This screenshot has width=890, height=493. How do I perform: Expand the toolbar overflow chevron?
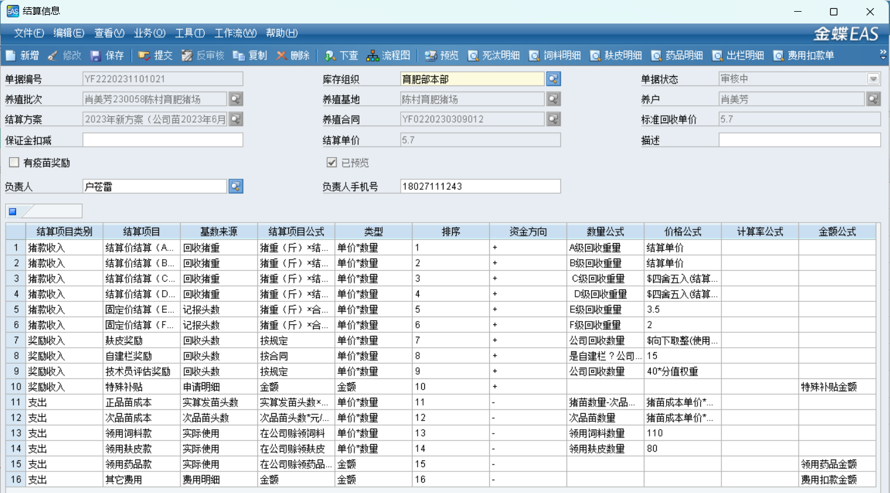coord(883,55)
